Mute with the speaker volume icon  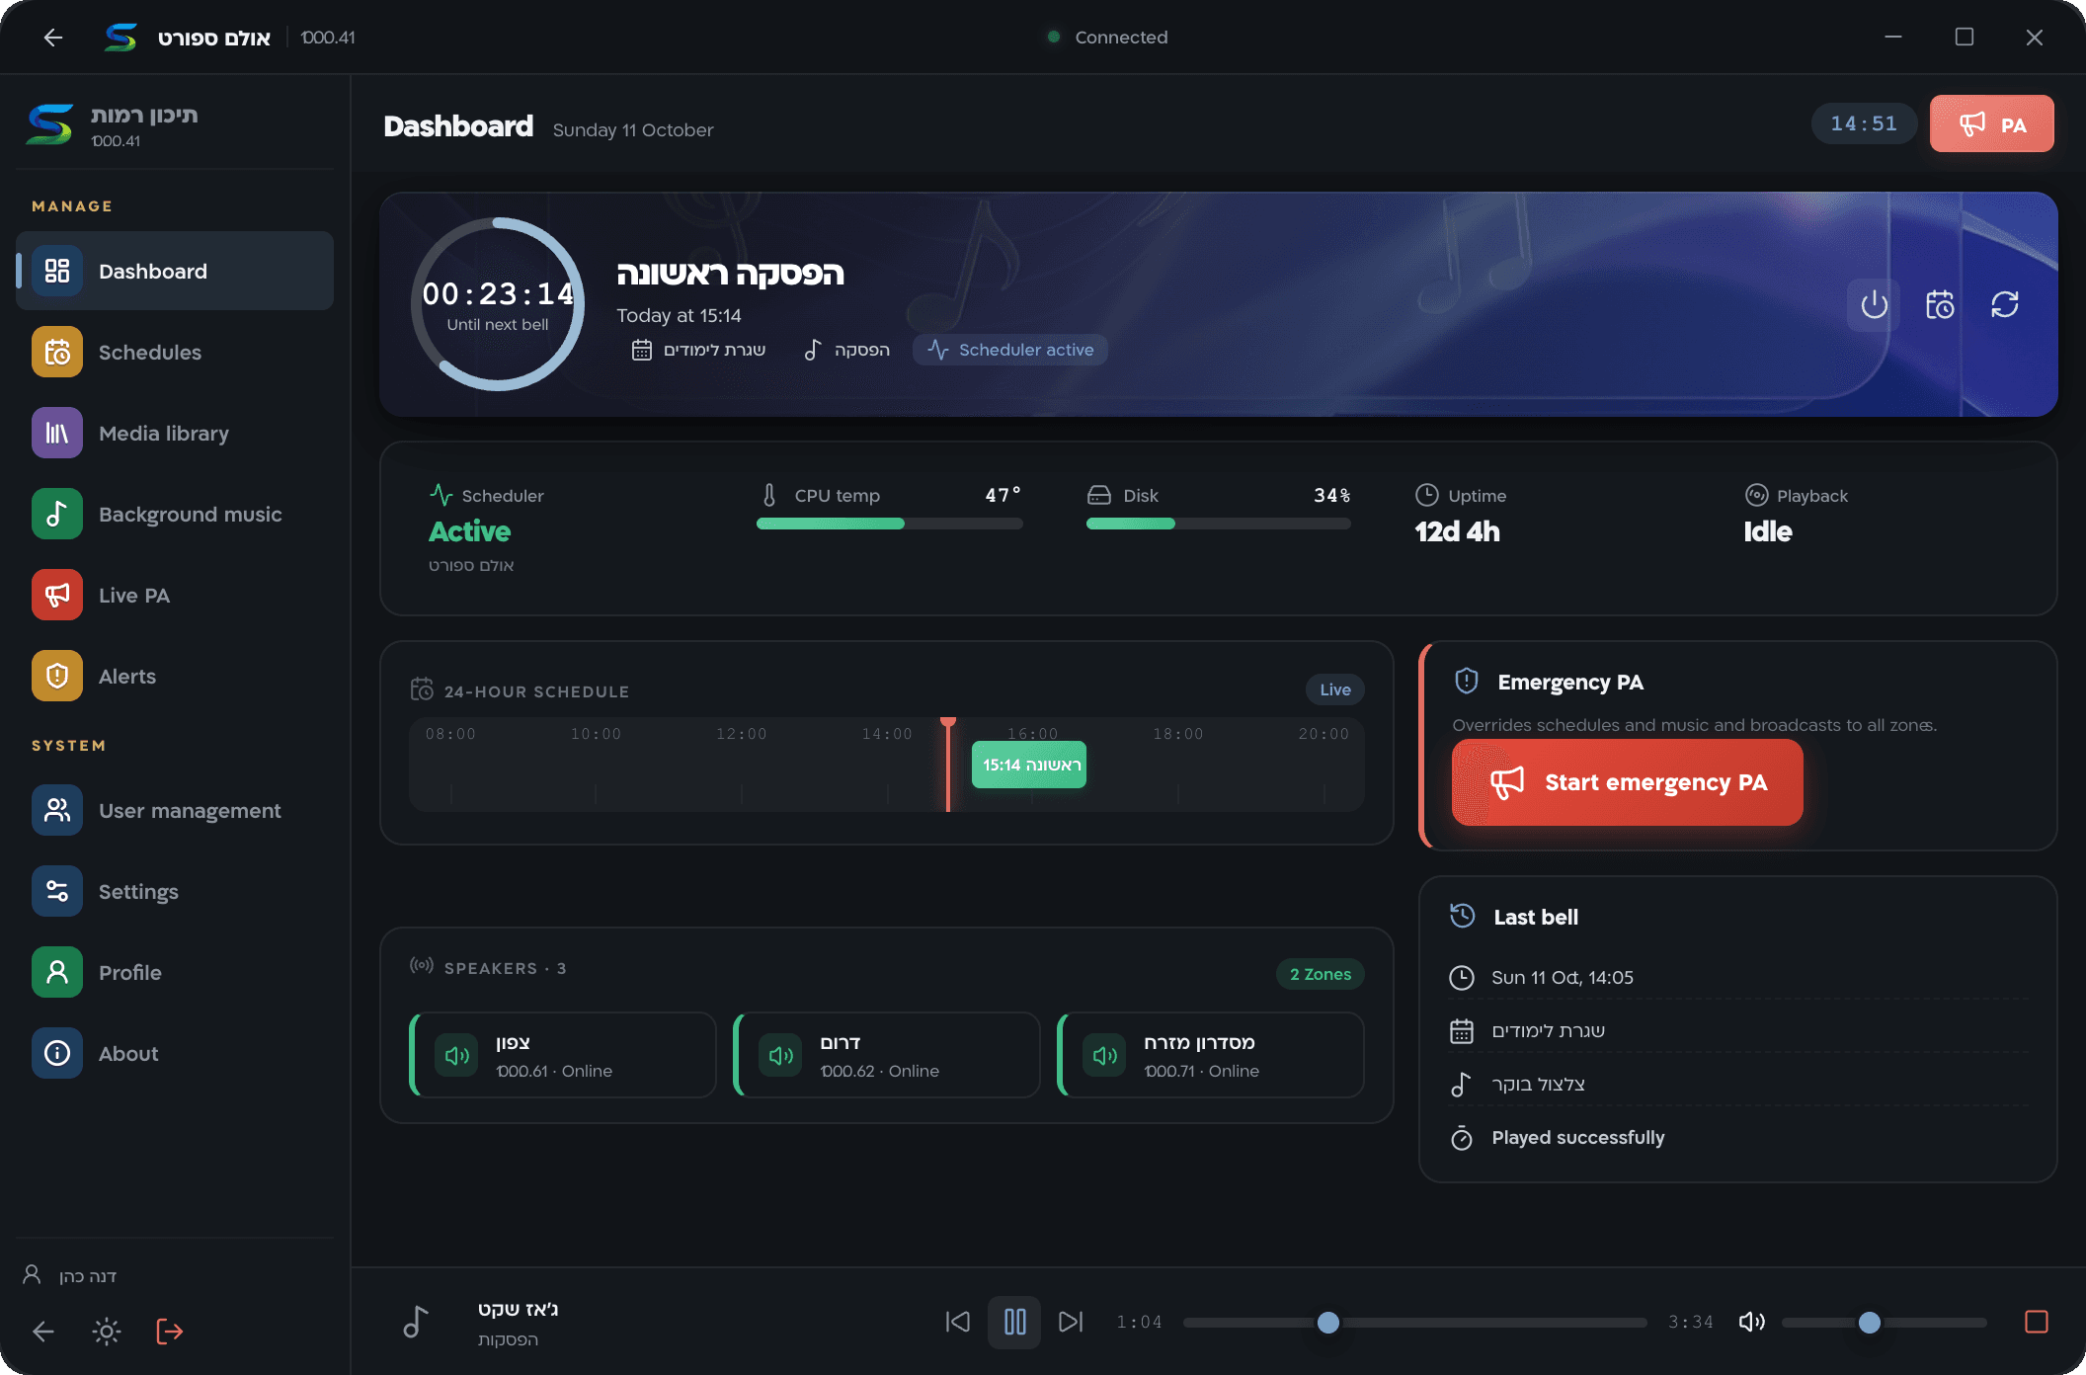coord(1752,1322)
